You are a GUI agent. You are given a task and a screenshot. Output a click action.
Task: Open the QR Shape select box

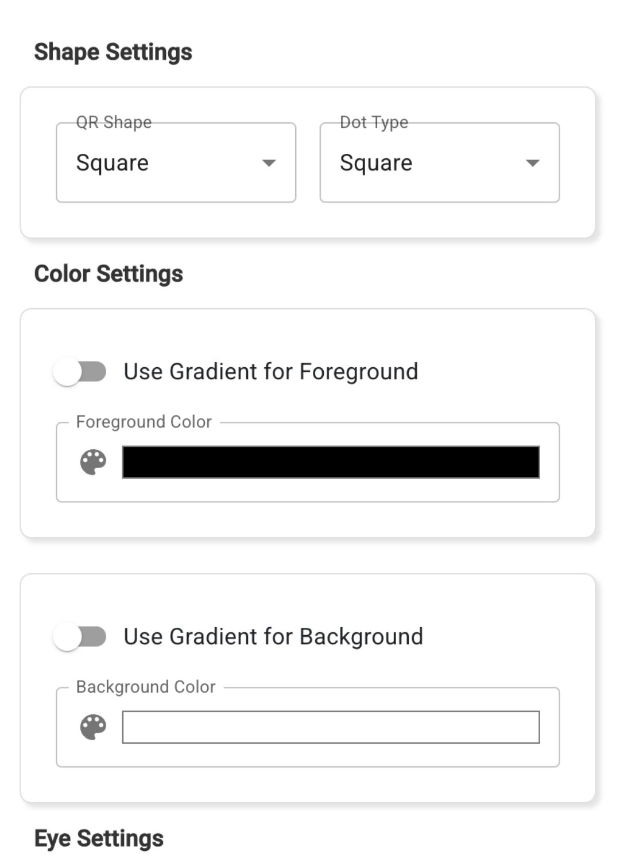pyautogui.click(x=176, y=163)
